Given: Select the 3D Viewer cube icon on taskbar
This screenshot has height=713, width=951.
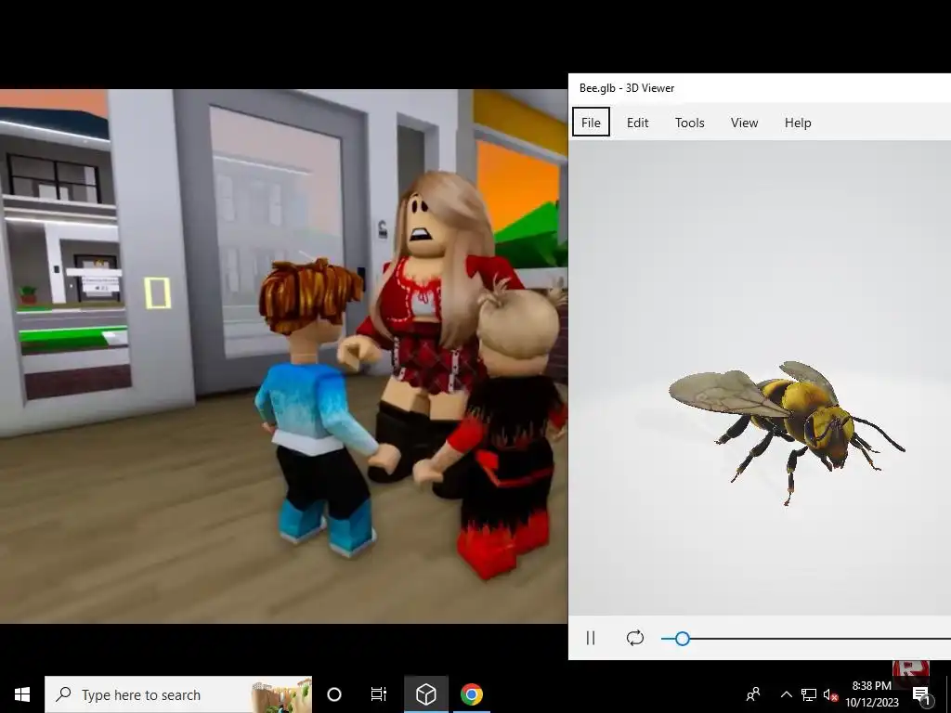Looking at the screenshot, I should click(426, 694).
